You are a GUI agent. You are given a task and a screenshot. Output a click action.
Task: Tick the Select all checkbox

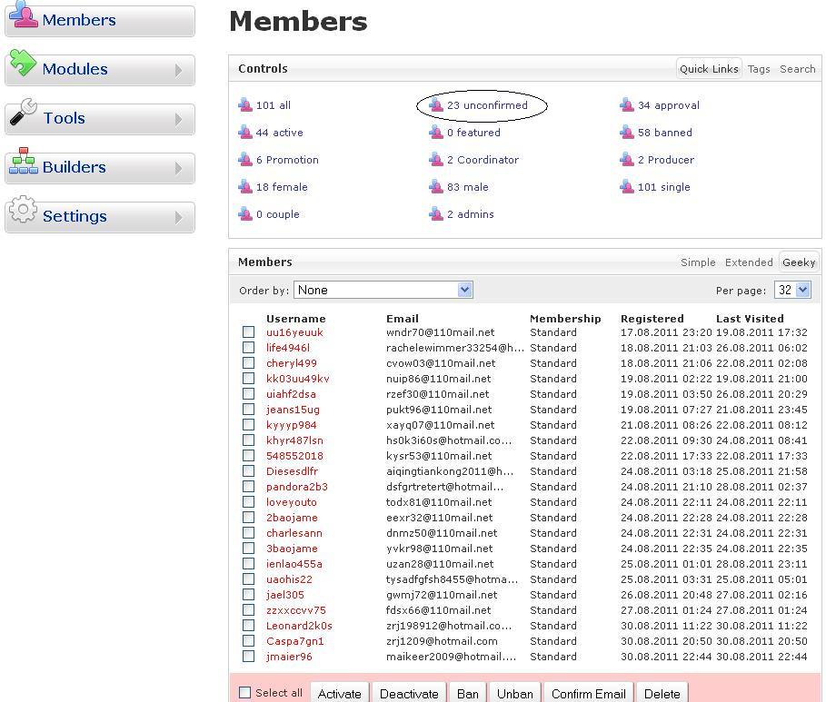click(244, 693)
